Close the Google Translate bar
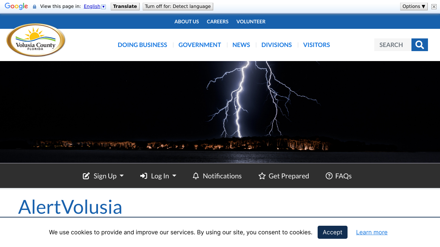The height and width of the screenshot is (247, 440). click(434, 7)
